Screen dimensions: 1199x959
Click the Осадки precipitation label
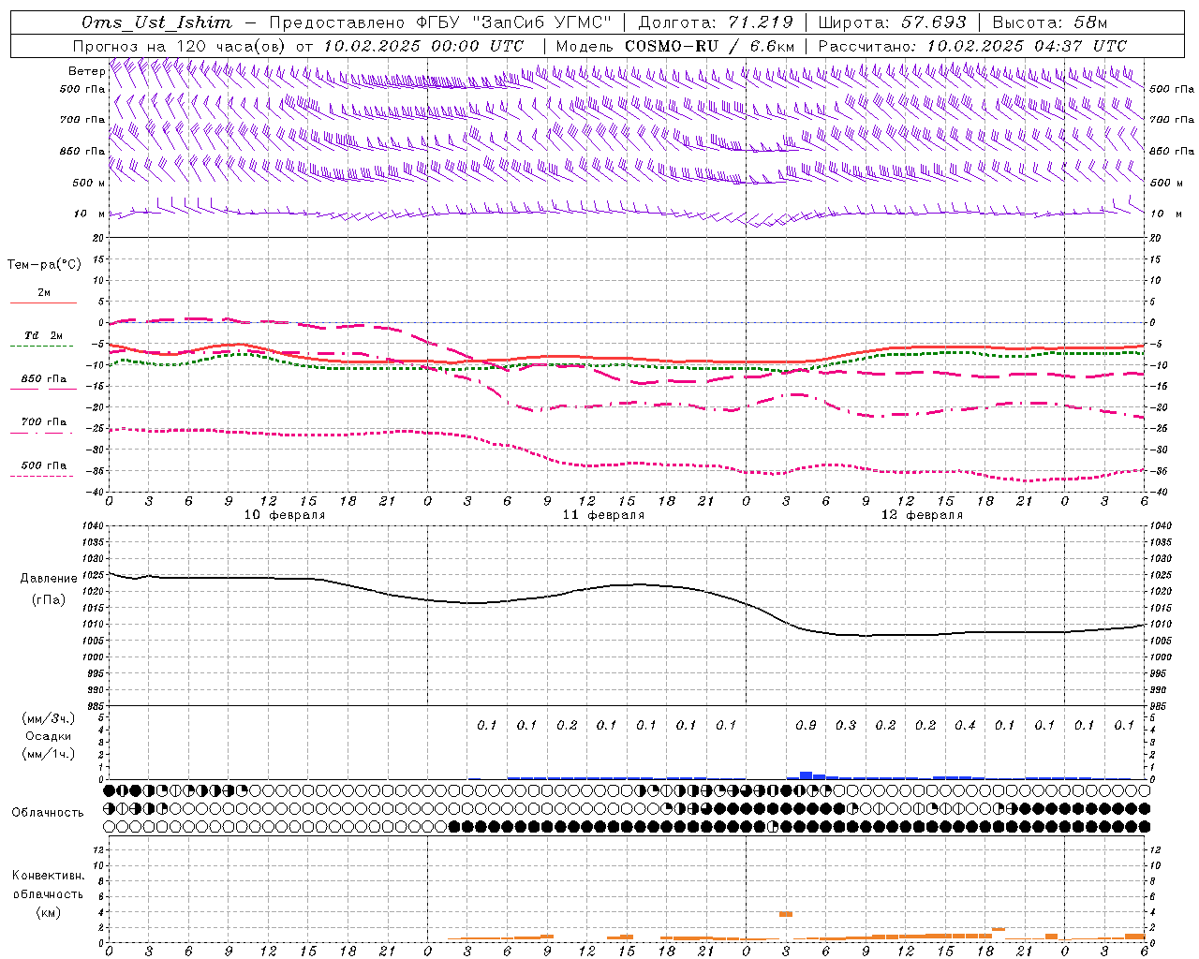[49, 736]
